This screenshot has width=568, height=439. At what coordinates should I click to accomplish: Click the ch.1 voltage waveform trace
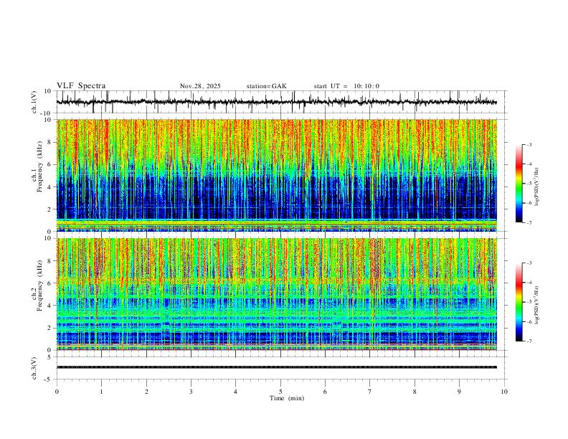click(277, 102)
